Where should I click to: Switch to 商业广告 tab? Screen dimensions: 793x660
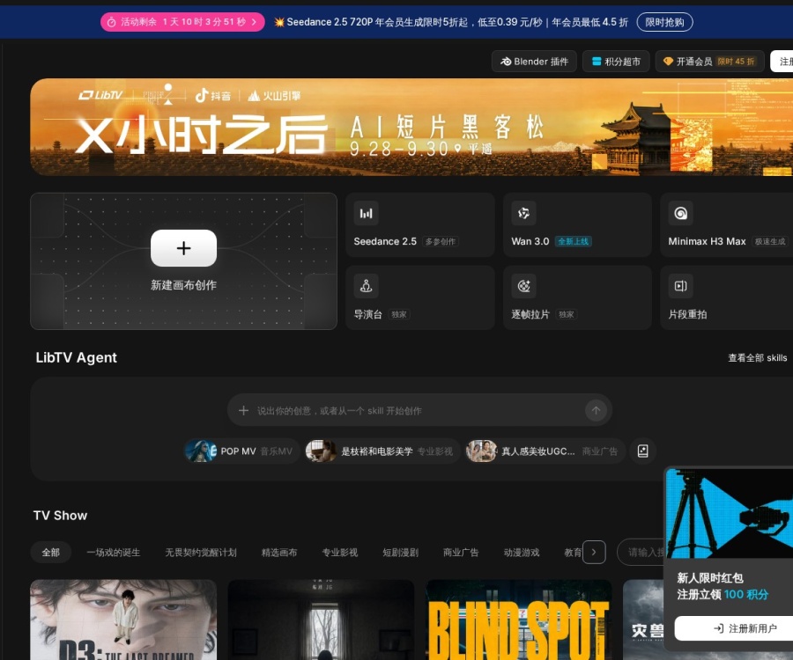461,553
